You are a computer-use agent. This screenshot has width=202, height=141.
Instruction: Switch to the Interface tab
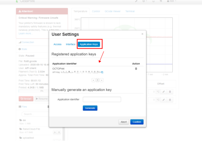point(71,44)
